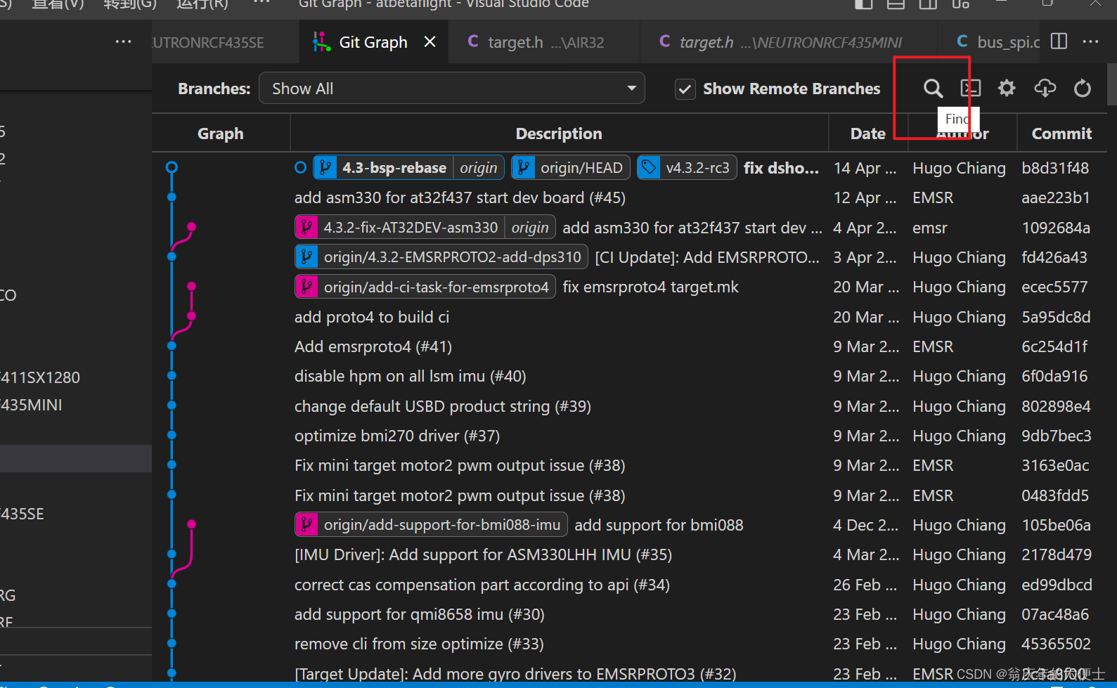The width and height of the screenshot is (1117, 688).
Task: Click commit hash fd426a43
Action: pos(1054,257)
